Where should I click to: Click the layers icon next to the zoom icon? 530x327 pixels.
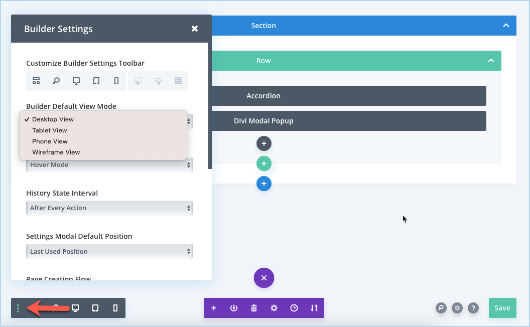coord(457,308)
